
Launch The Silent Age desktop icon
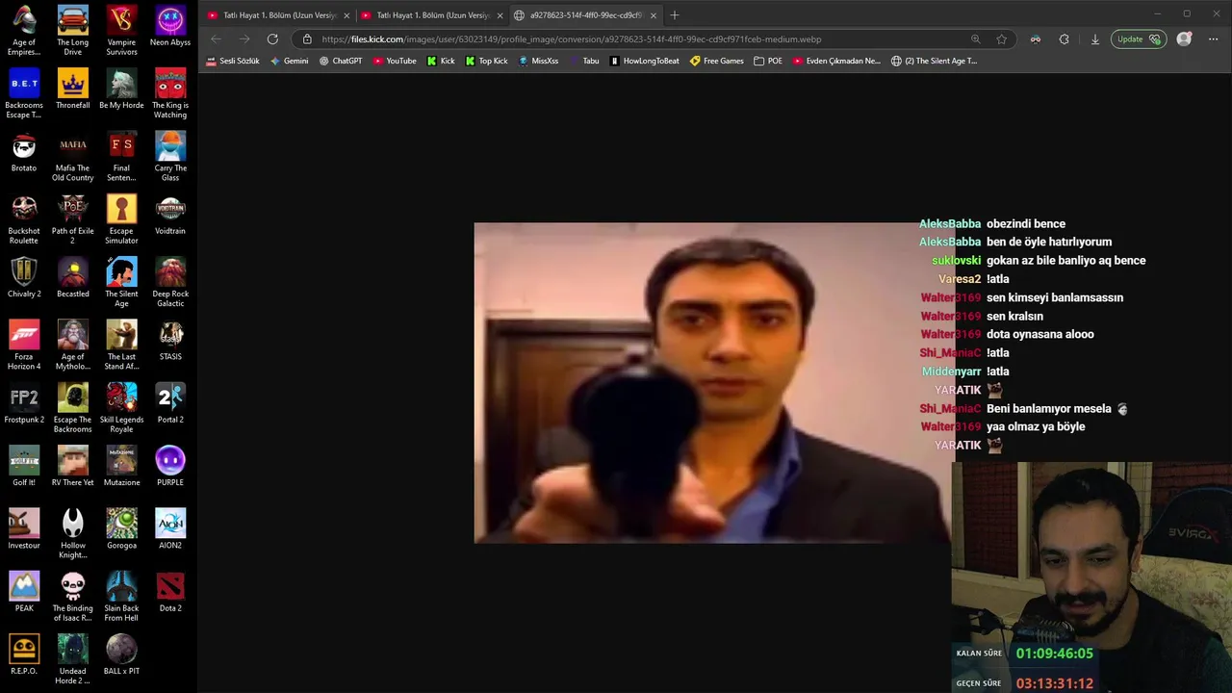[x=121, y=282]
